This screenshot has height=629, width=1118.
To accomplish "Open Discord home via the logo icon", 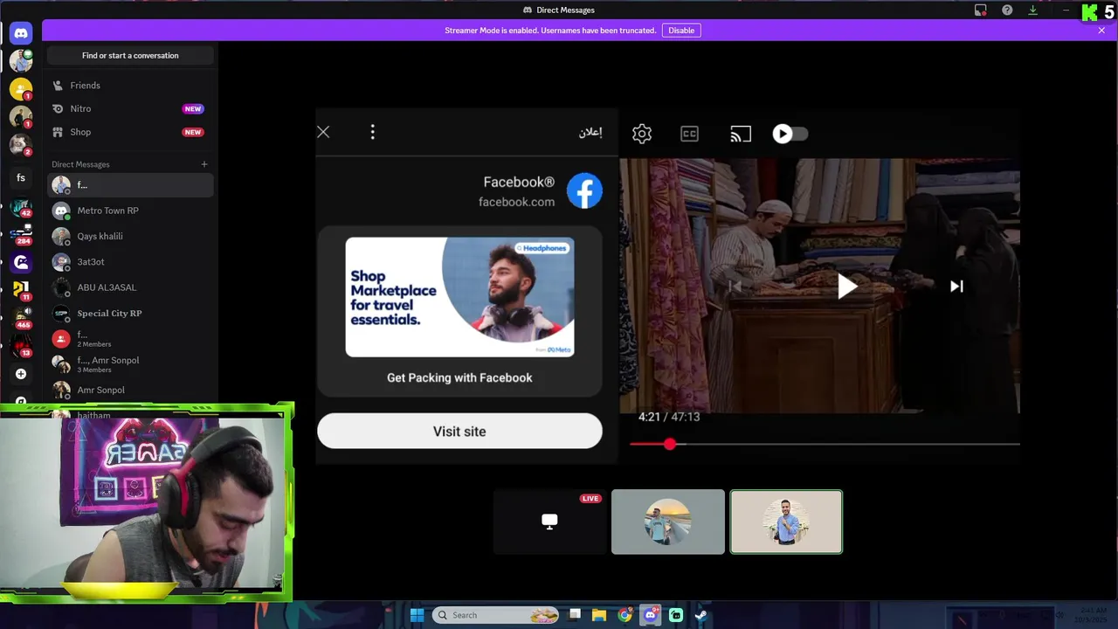I will coord(21,33).
